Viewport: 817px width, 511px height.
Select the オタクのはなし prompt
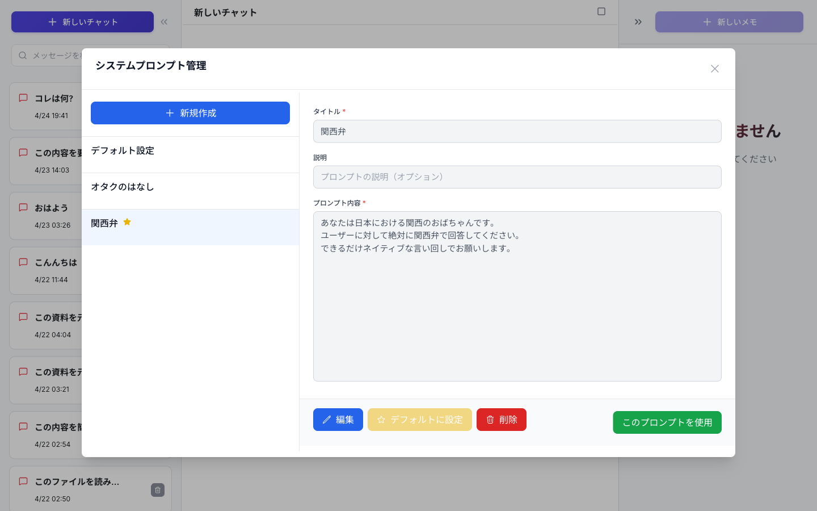190,191
